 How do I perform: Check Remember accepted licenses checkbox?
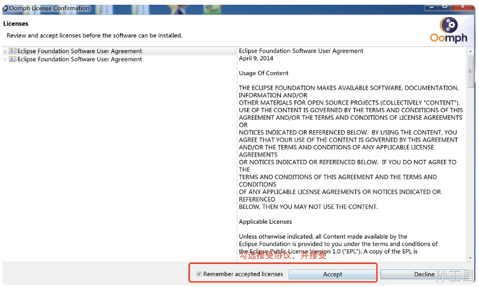point(199,274)
